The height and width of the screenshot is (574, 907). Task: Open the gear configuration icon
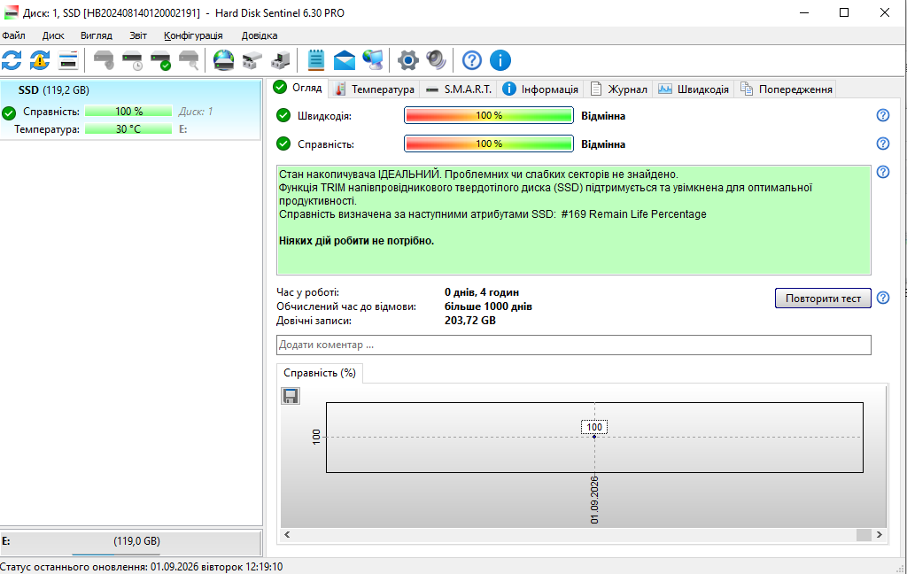[x=407, y=60]
